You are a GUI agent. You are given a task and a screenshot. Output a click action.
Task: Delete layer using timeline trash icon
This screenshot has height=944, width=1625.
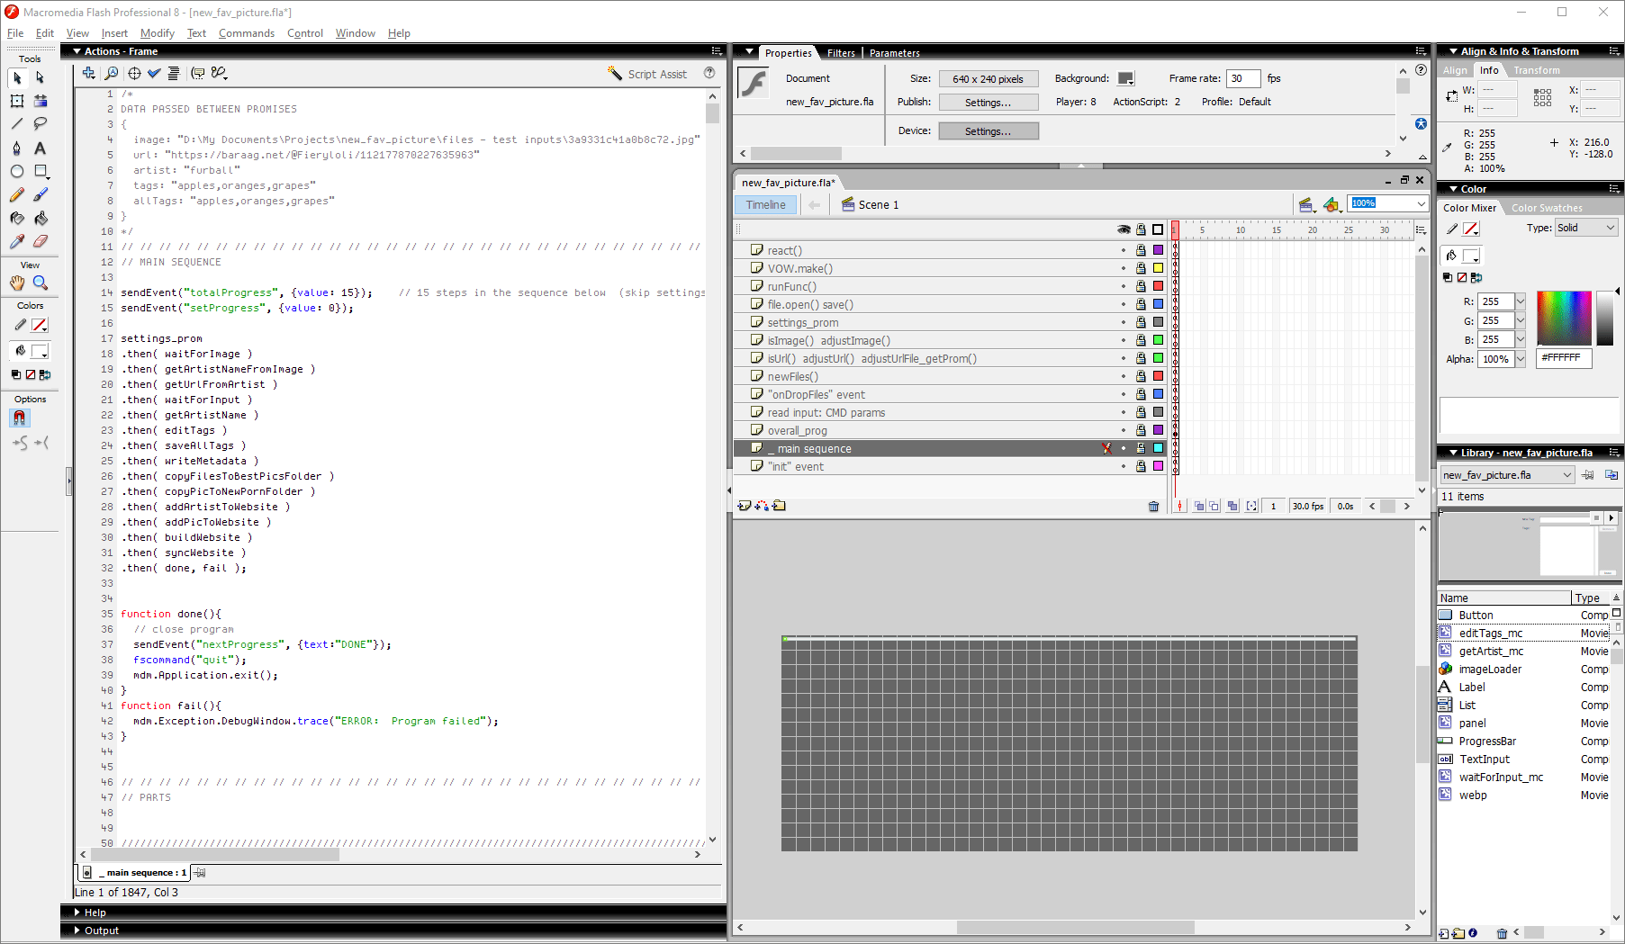coord(1153,506)
